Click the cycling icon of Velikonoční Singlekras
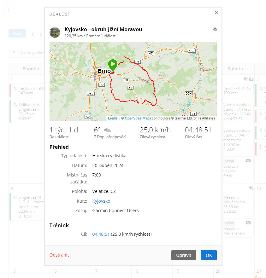The height and width of the screenshot is (278, 266). [15, 105]
